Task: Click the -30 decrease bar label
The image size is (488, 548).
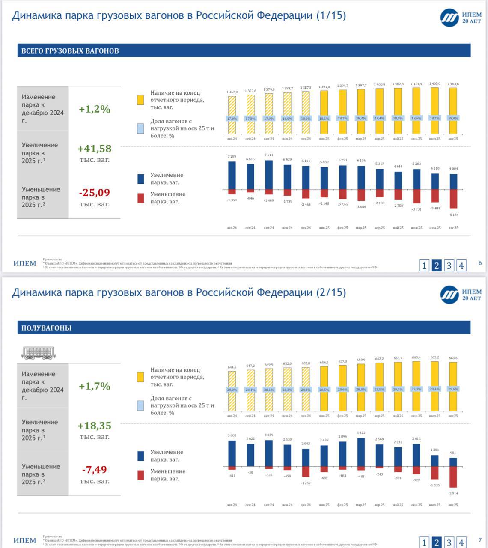Action: coord(250,472)
